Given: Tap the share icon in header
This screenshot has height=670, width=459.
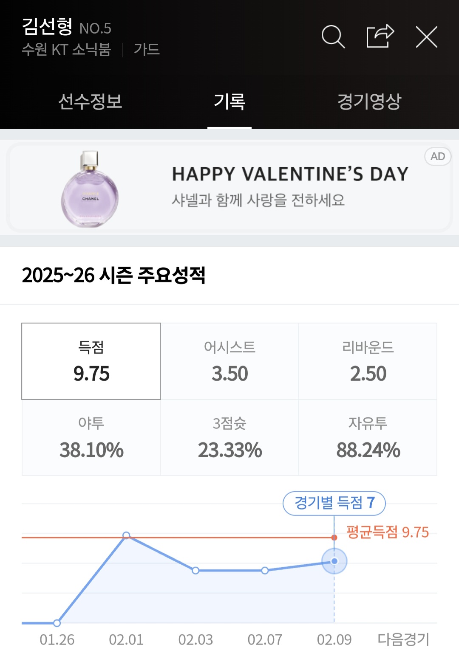Looking at the screenshot, I should (x=380, y=37).
